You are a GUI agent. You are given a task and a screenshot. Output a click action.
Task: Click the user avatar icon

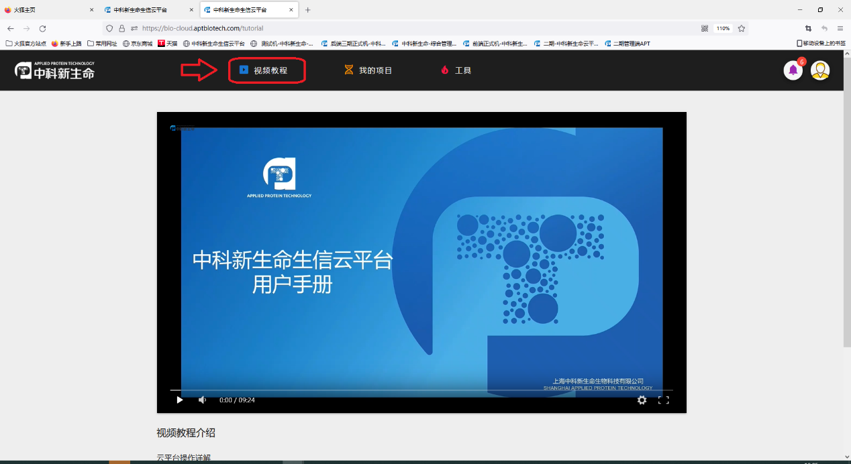(819, 70)
